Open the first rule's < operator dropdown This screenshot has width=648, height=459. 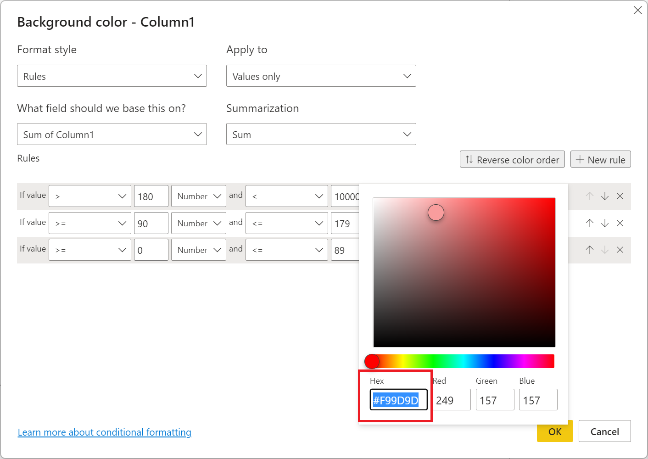coord(287,196)
